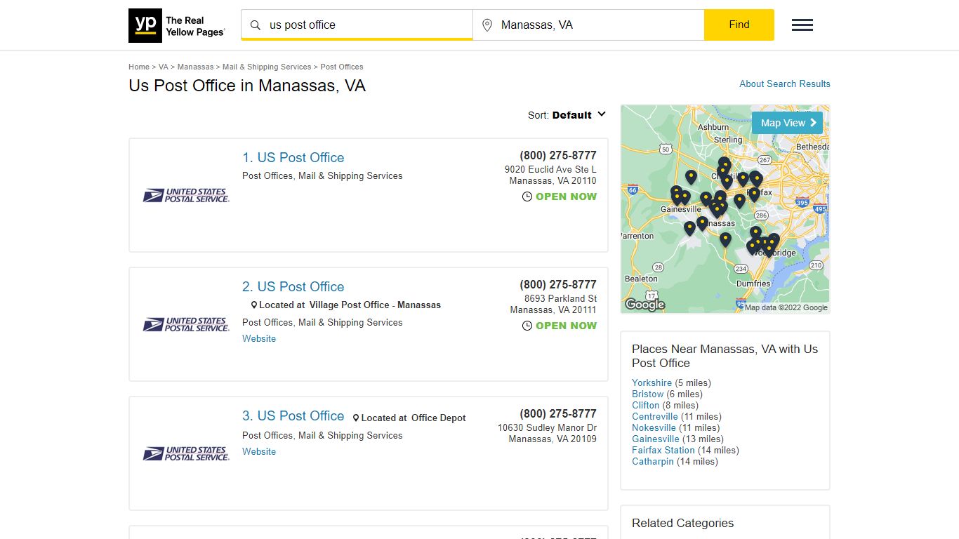Go to Manassas breadcrumb
The width and height of the screenshot is (959, 539).
point(195,67)
